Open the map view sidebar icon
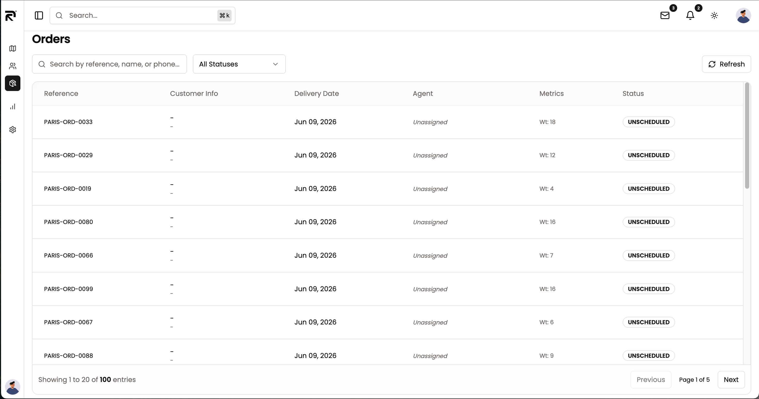 tap(12, 48)
